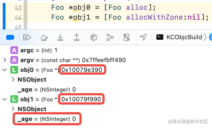212x128 pixels.
Task: Select KCObjcBuild in the debug jump bar
Action: (184, 37)
